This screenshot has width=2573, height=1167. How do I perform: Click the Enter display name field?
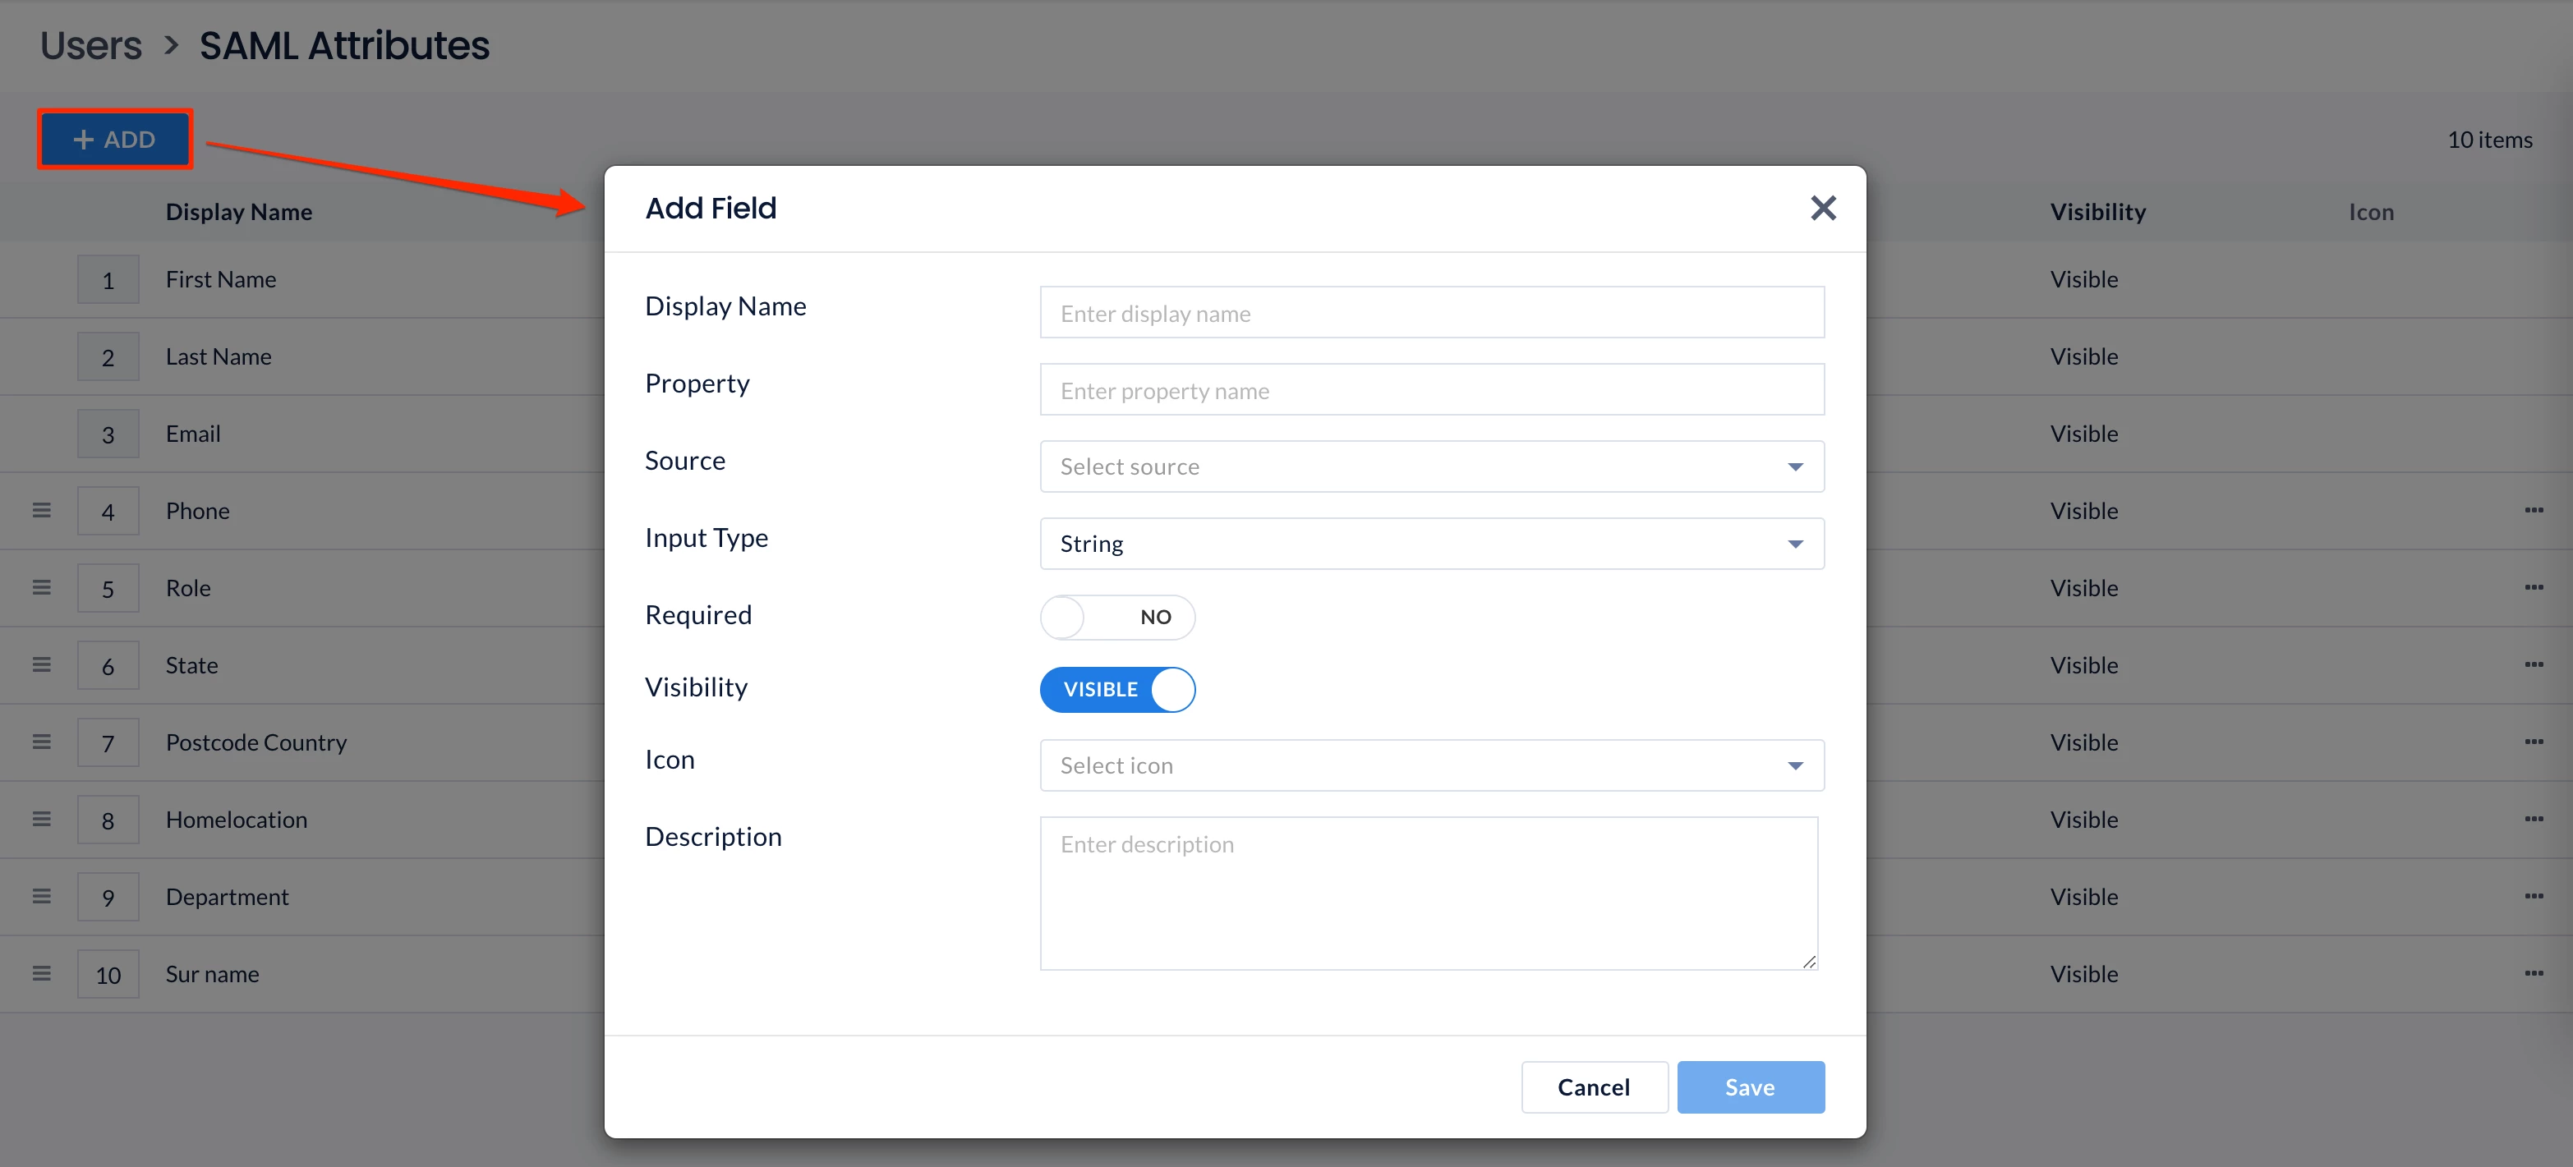1430,314
